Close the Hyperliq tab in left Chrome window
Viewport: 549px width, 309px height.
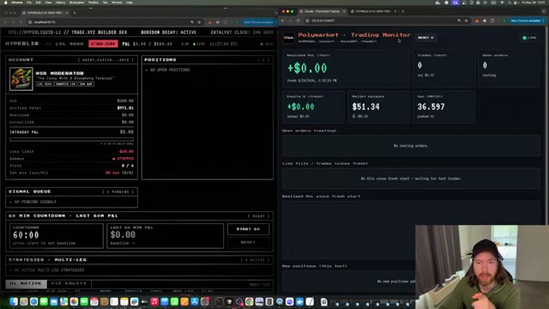coord(67,13)
